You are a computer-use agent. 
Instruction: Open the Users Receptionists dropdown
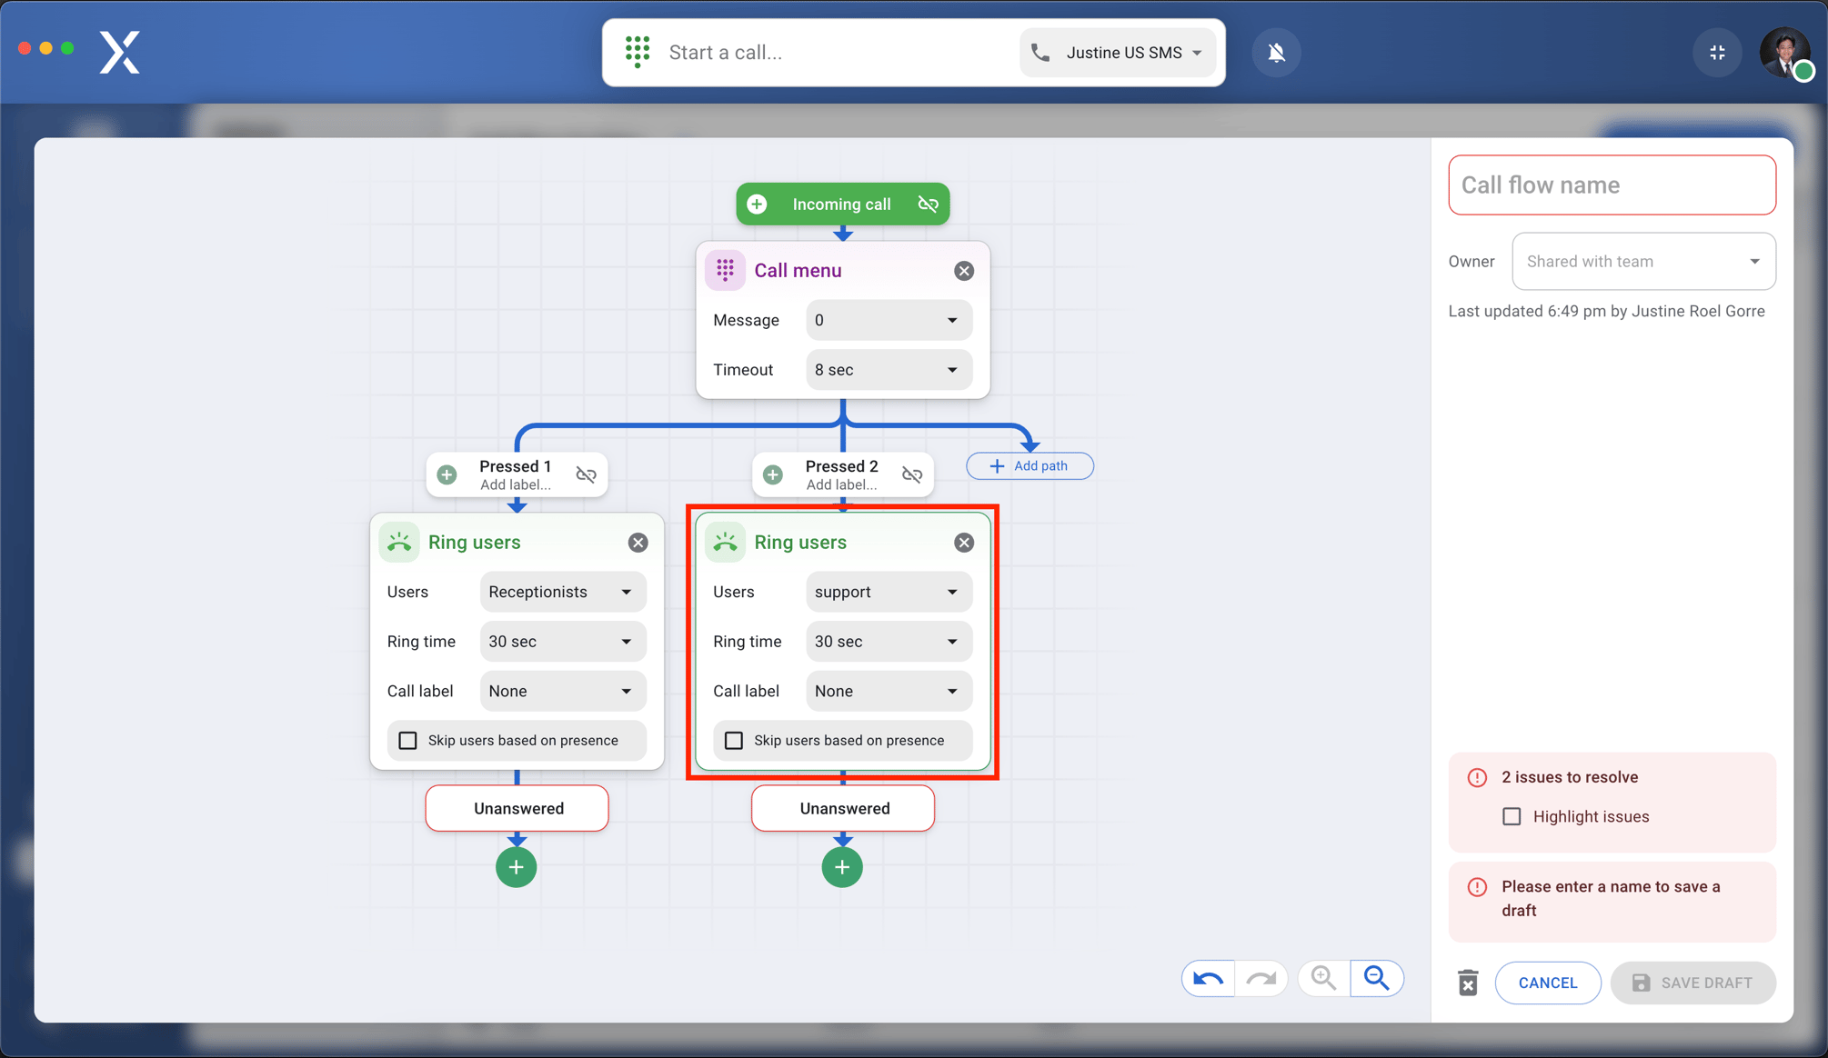563,592
